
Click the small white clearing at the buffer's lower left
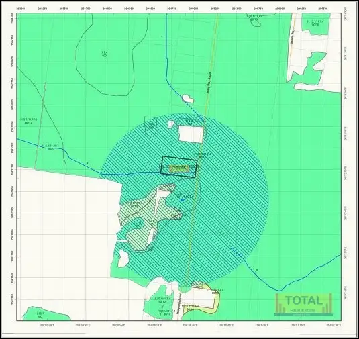pyautogui.click(x=123, y=258)
